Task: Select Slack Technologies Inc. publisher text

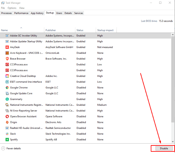Action: click(x=58, y=134)
